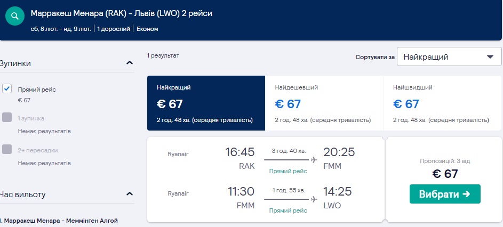Click the Ryanair logo for 16:45 flight
The image size is (503, 227).
[178, 154]
